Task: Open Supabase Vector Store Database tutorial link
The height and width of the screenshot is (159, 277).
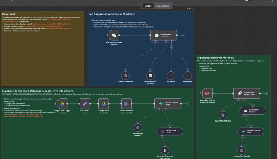Action: point(52,24)
